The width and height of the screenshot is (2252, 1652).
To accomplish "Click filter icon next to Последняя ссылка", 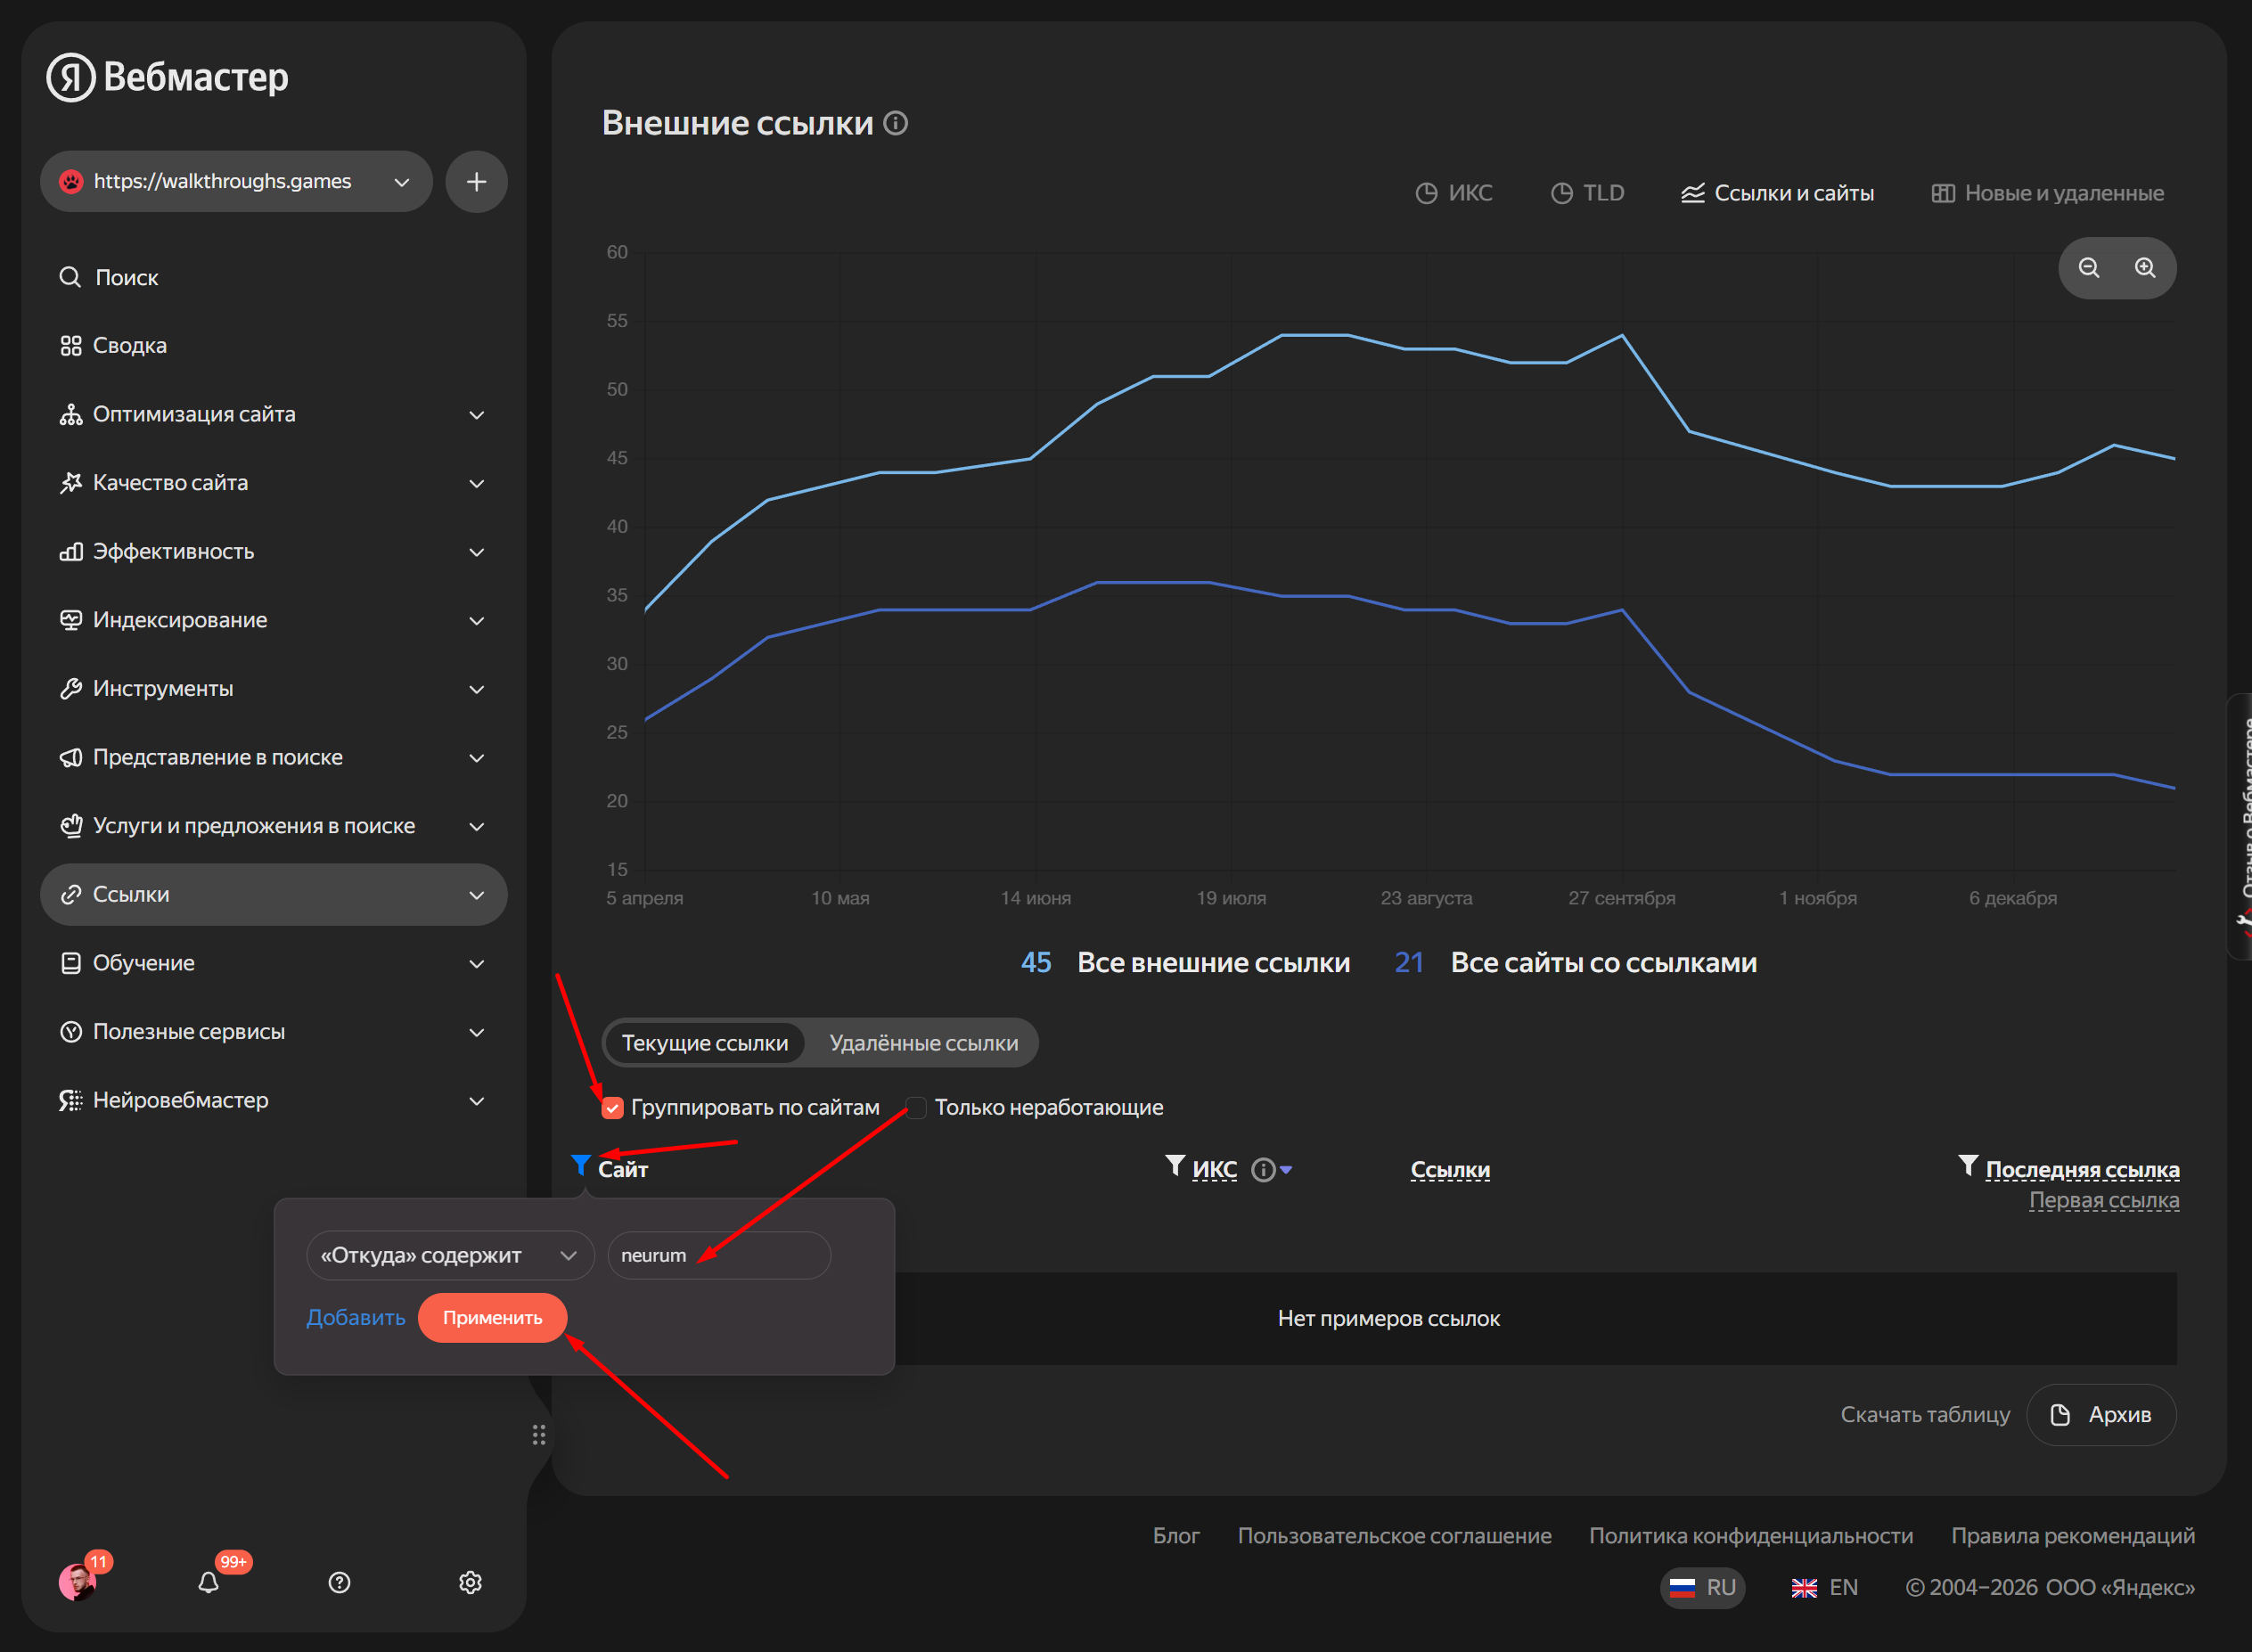I will (1967, 1165).
